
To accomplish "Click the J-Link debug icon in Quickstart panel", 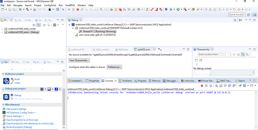I will coord(56,89).
